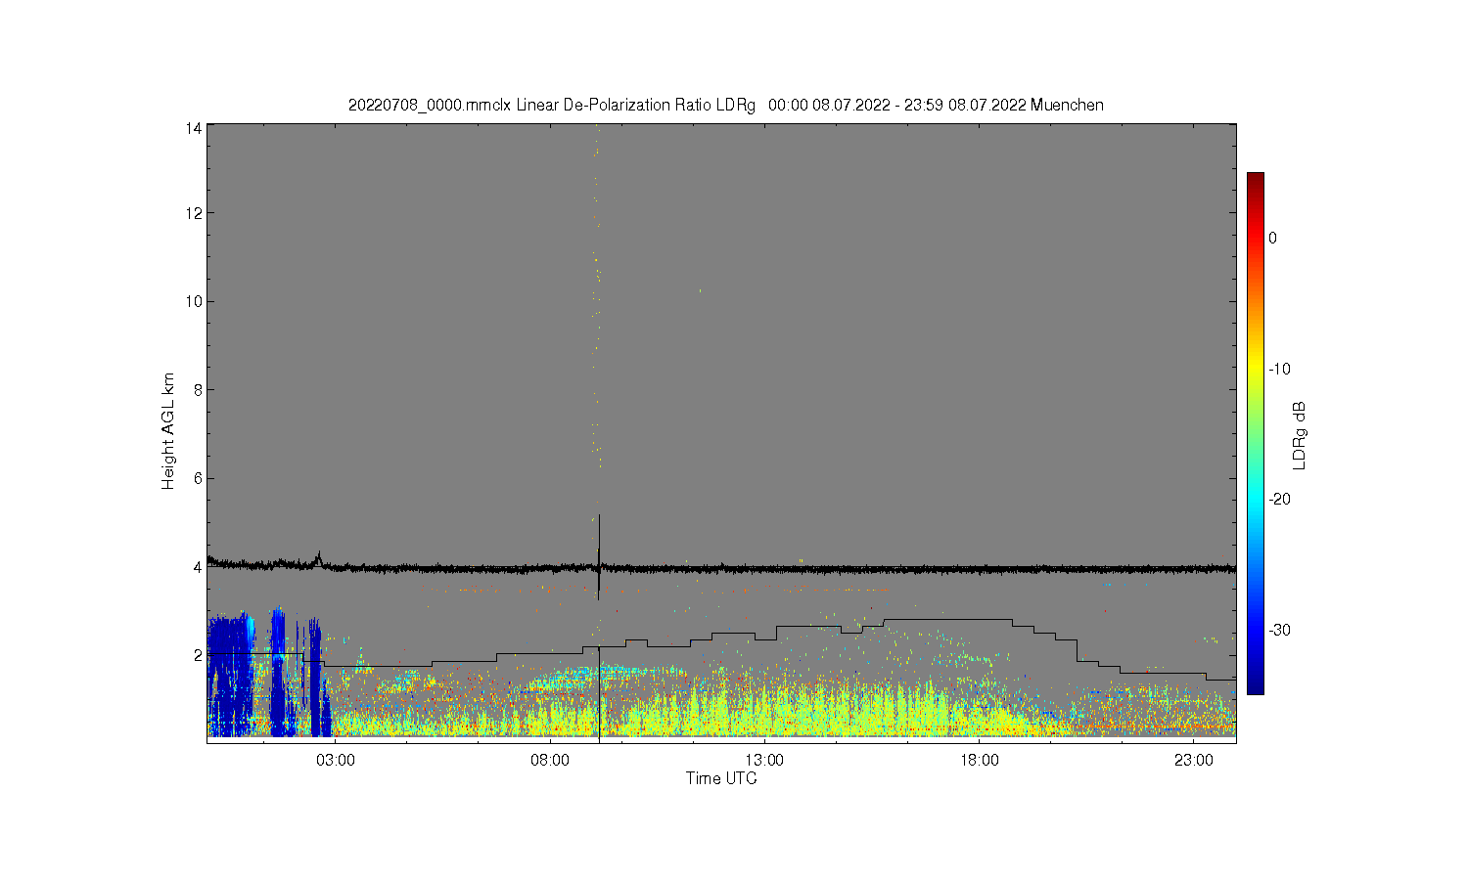Click the height tick label 8
The height and width of the screenshot is (880, 1468).
click(198, 390)
